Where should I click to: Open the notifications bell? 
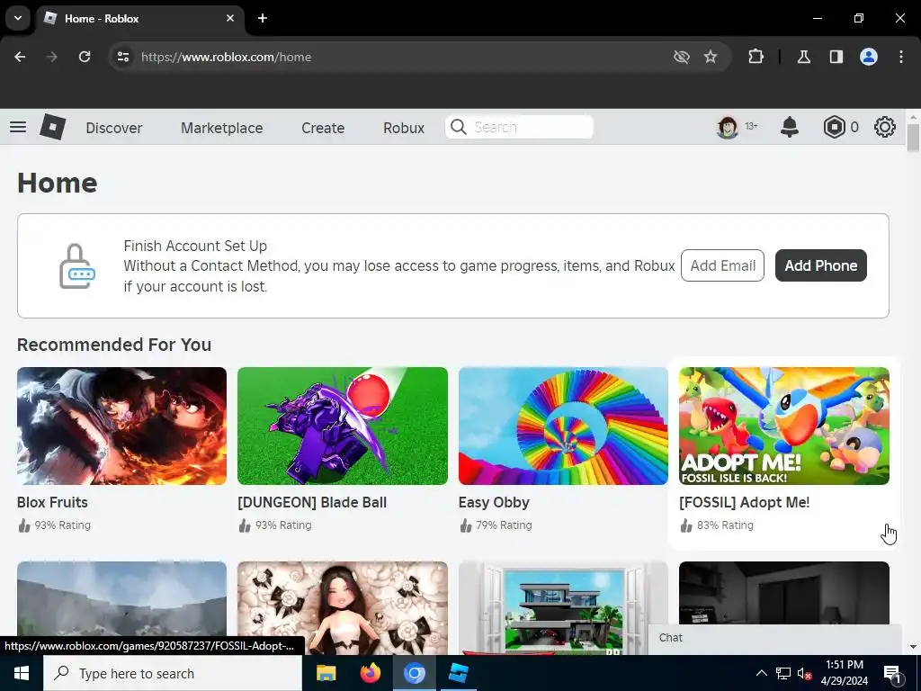point(790,127)
